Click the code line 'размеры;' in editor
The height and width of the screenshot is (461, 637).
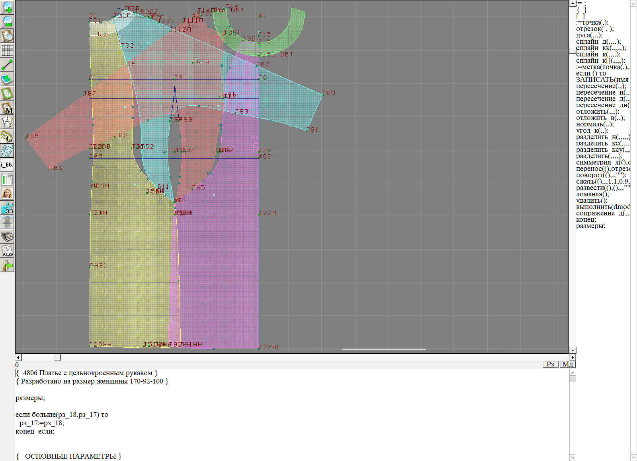[x=30, y=398]
